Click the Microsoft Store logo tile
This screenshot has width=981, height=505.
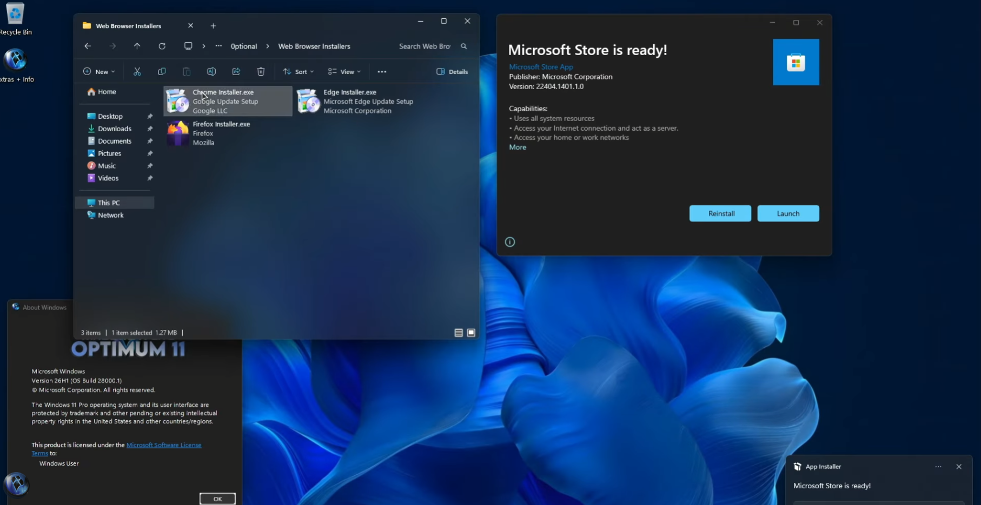796,62
